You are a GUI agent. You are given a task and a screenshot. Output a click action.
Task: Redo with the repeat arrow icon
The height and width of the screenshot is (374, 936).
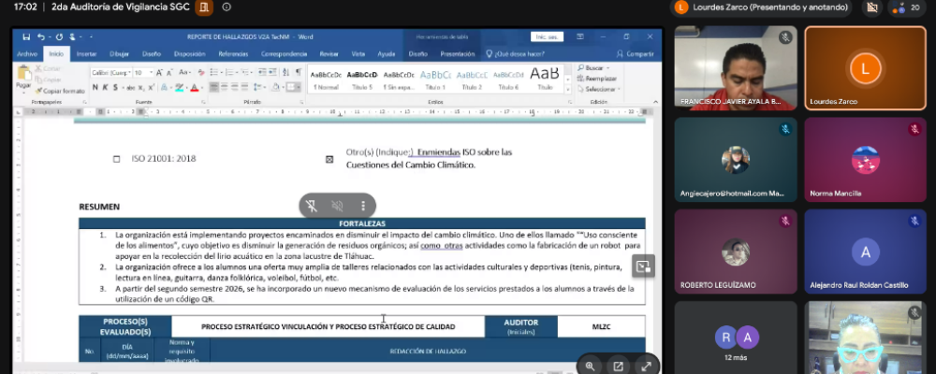[59, 37]
